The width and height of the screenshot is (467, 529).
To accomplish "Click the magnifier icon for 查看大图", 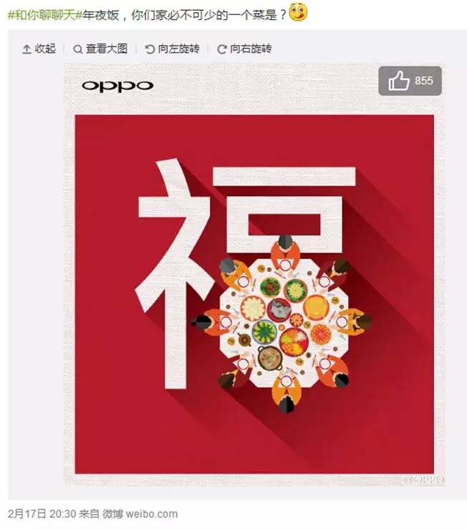I will tap(77, 49).
